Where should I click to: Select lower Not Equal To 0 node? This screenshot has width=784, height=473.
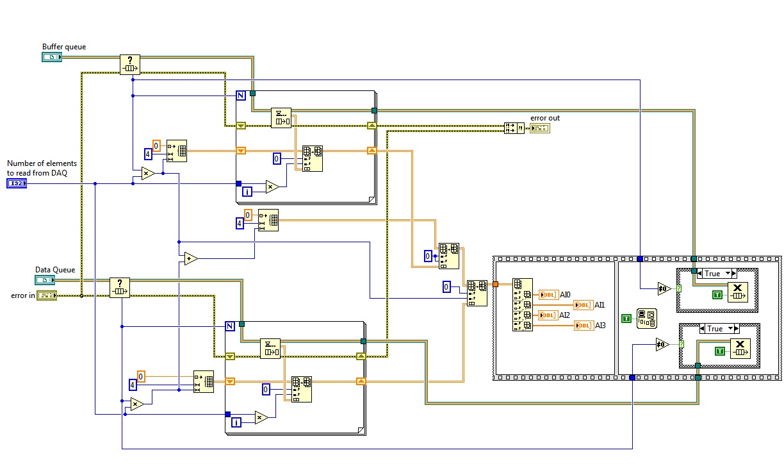click(662, 344)
